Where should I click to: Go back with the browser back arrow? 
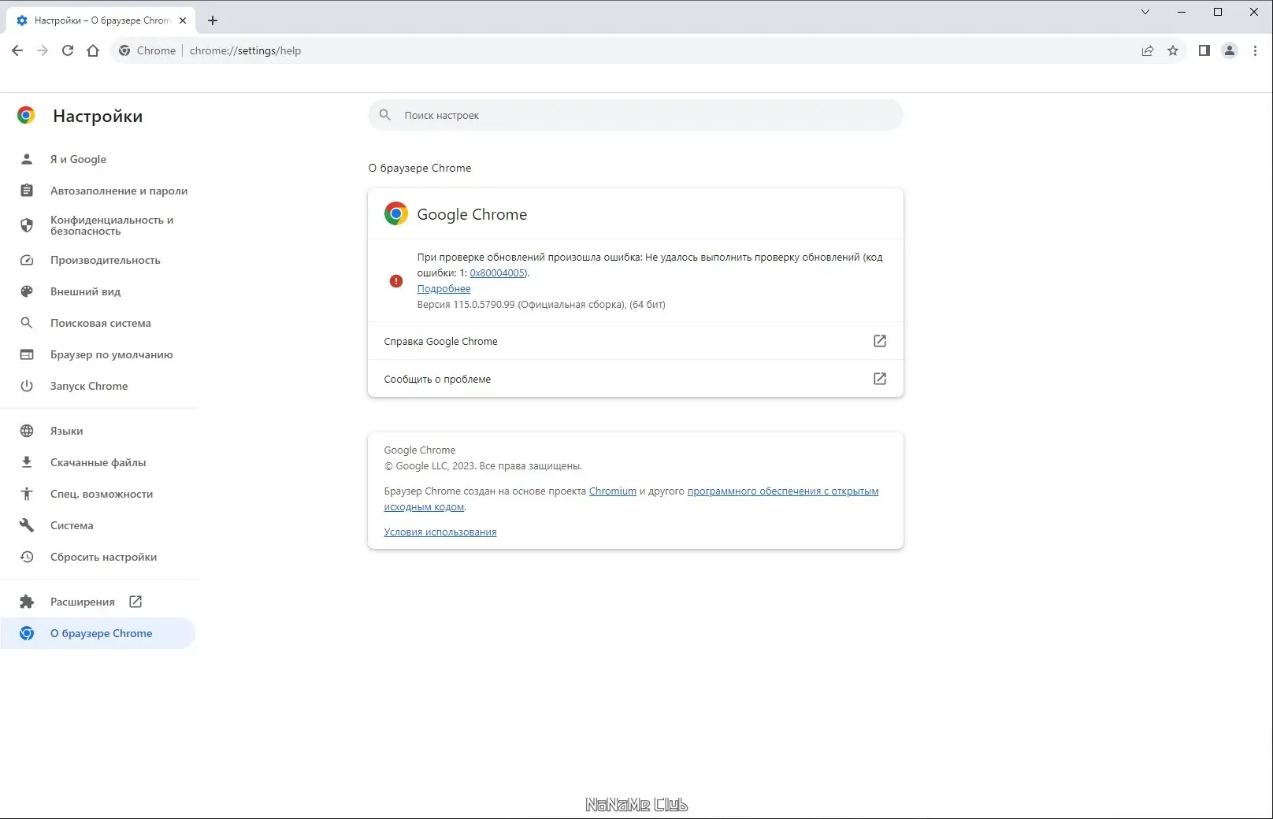(17, 50)
